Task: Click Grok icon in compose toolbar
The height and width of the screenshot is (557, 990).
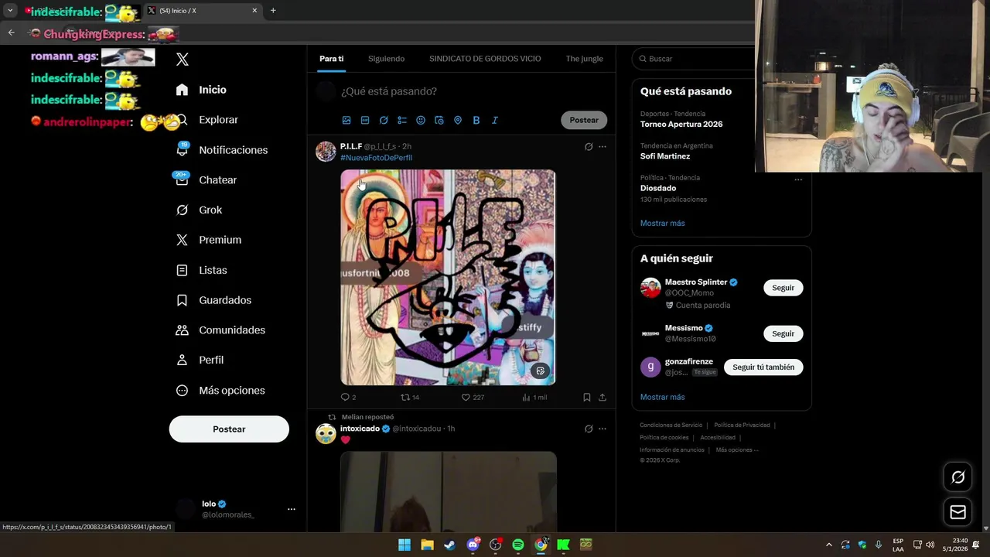Action: click(x=384, y=120)
